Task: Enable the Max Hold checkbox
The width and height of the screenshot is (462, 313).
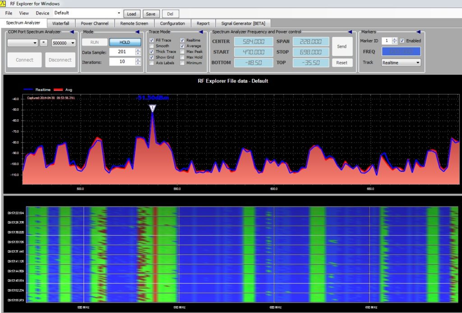Action: click(182, 57)
